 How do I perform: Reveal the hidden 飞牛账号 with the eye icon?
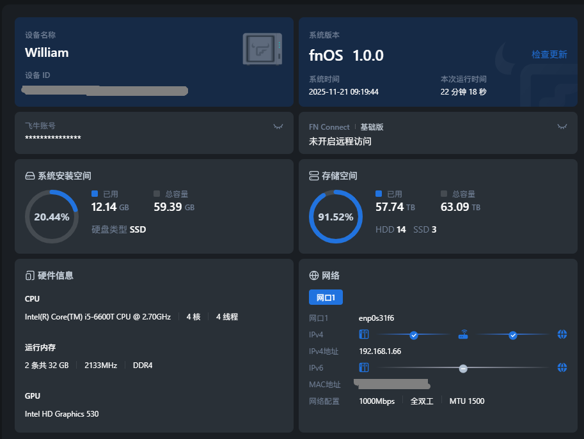coord(278,127)
